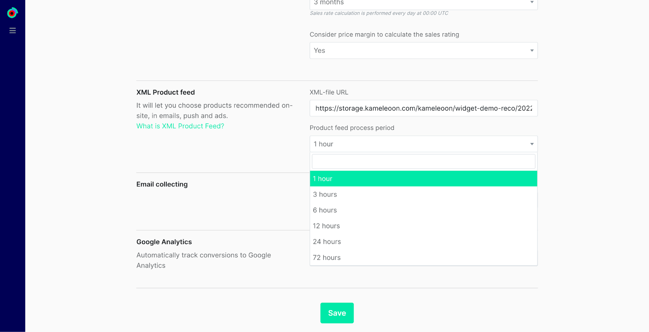Focus the XML-file URL input

tap(423, 109)
